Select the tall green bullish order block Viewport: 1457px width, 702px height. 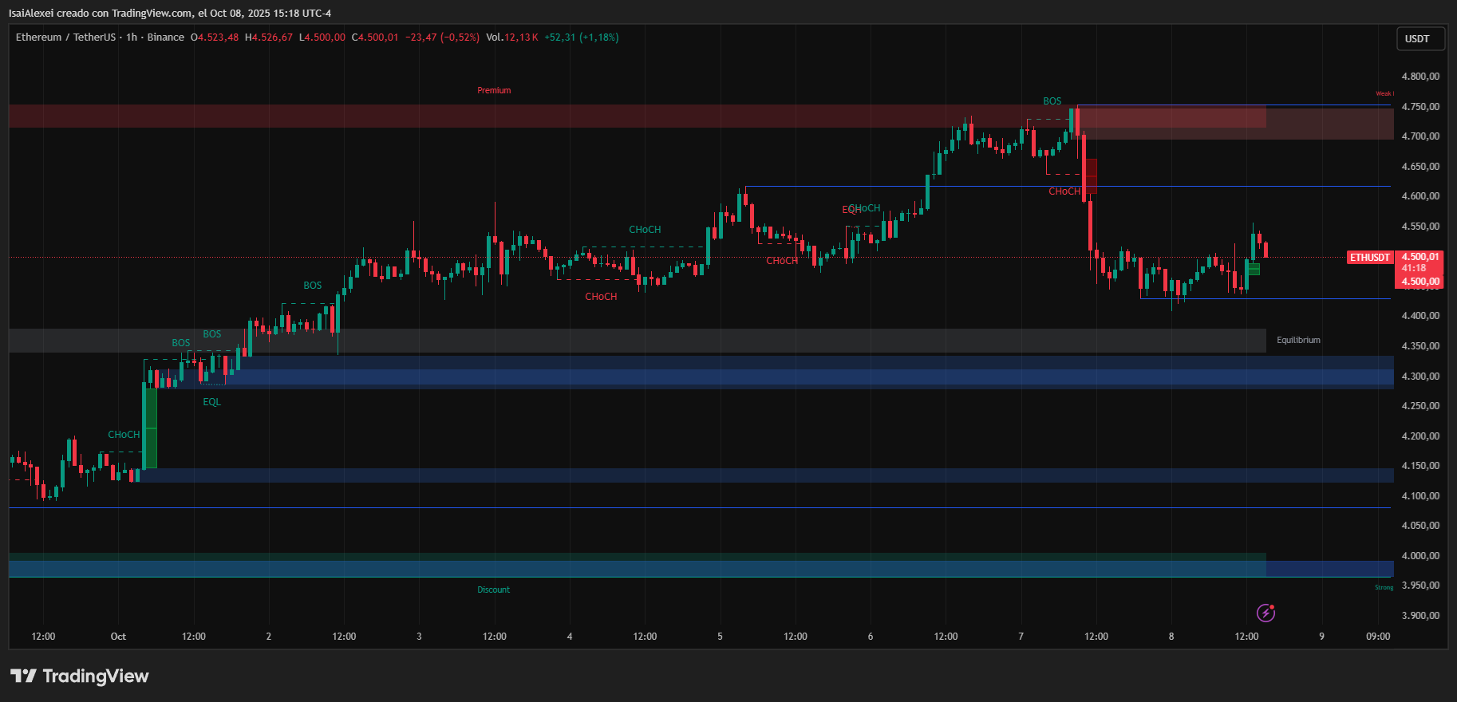150,427
